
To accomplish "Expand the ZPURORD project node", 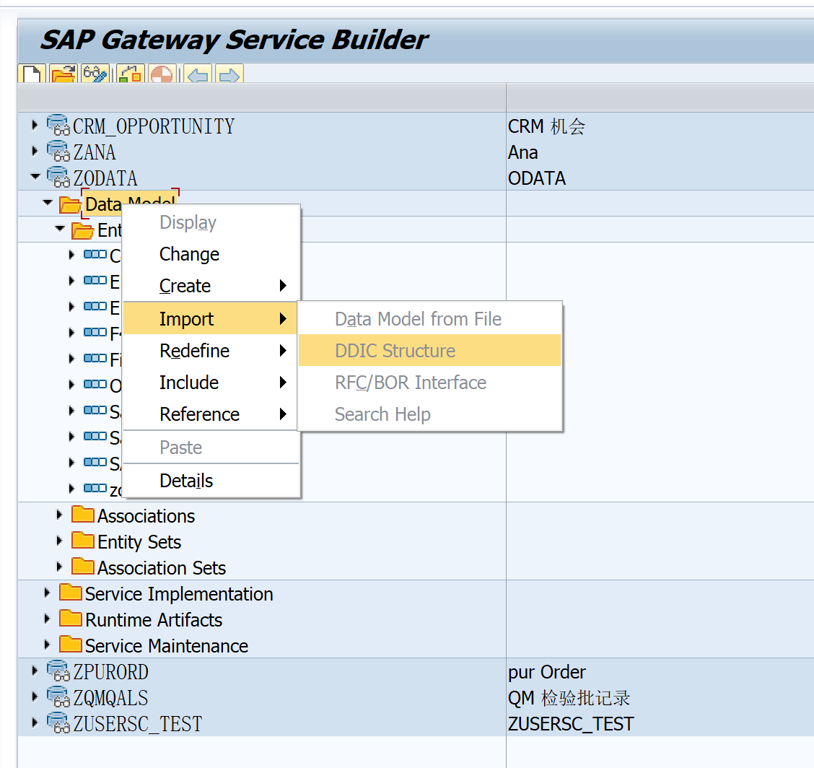I will pos(35,671).
